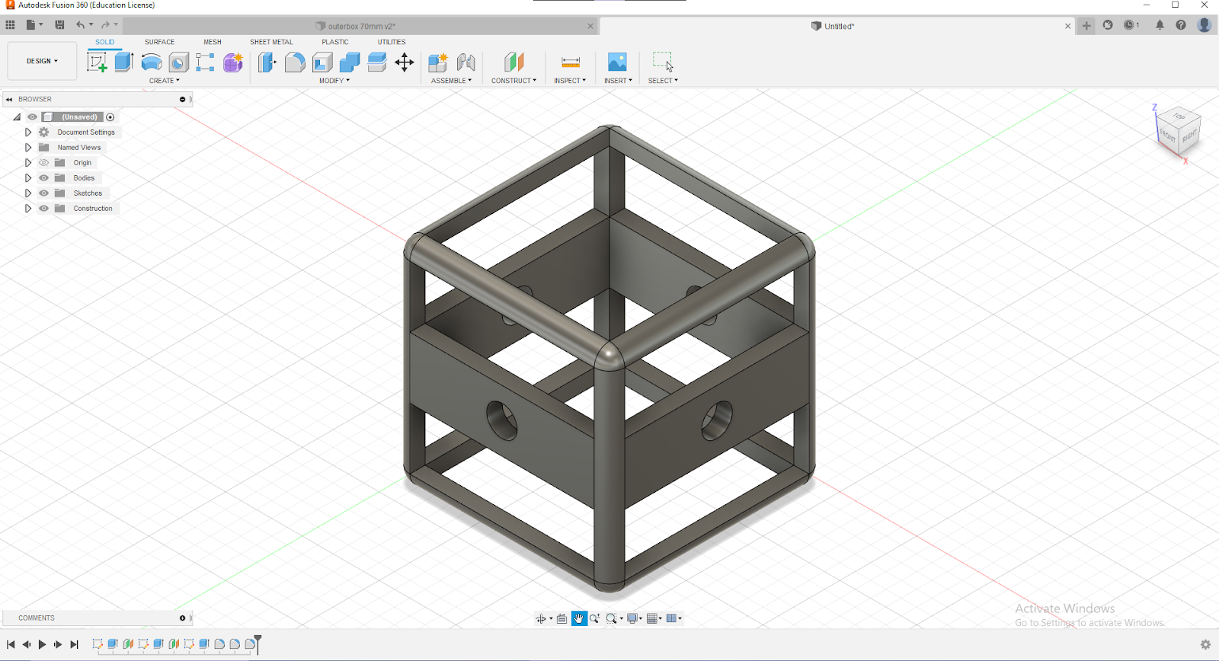Pick the Measure tool in Inspect

(570, 62)
